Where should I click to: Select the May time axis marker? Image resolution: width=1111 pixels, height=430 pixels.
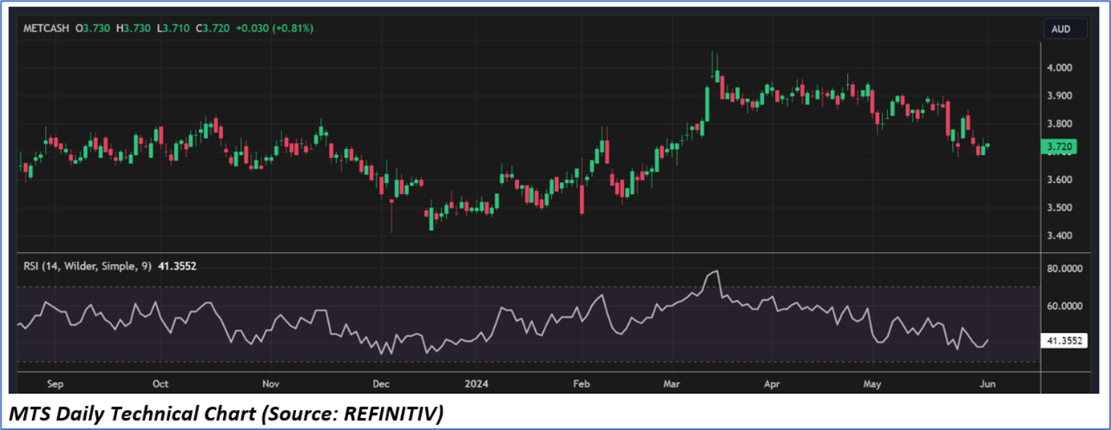tap(872, 383)
